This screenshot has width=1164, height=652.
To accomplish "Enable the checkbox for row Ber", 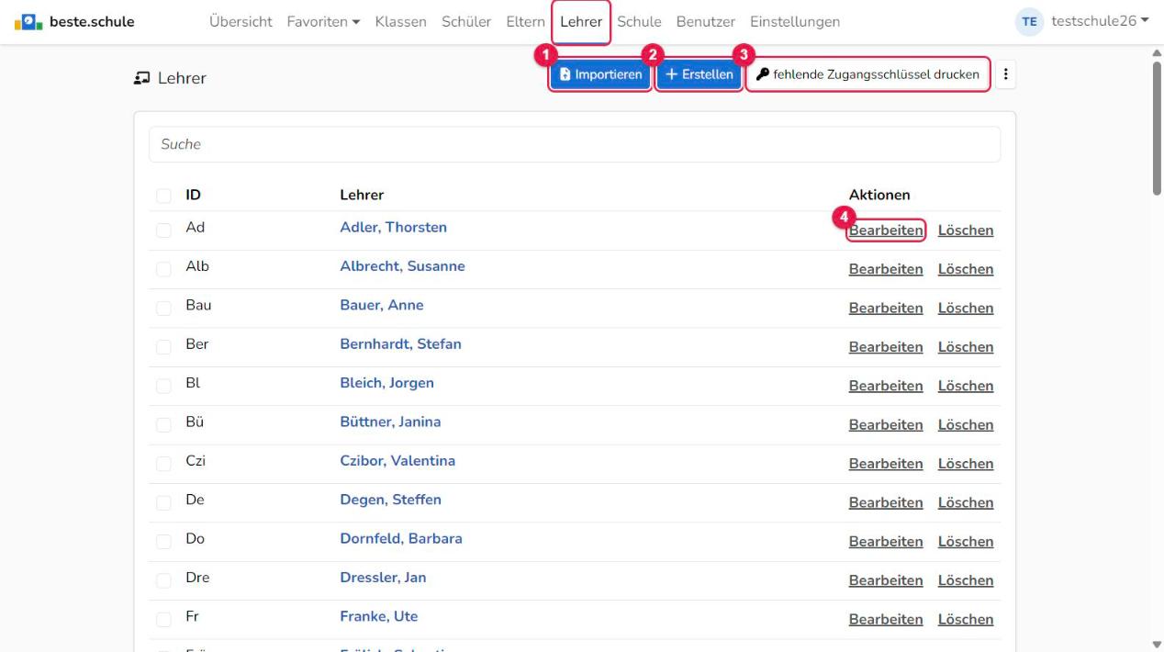I will [x=163, y=347].
